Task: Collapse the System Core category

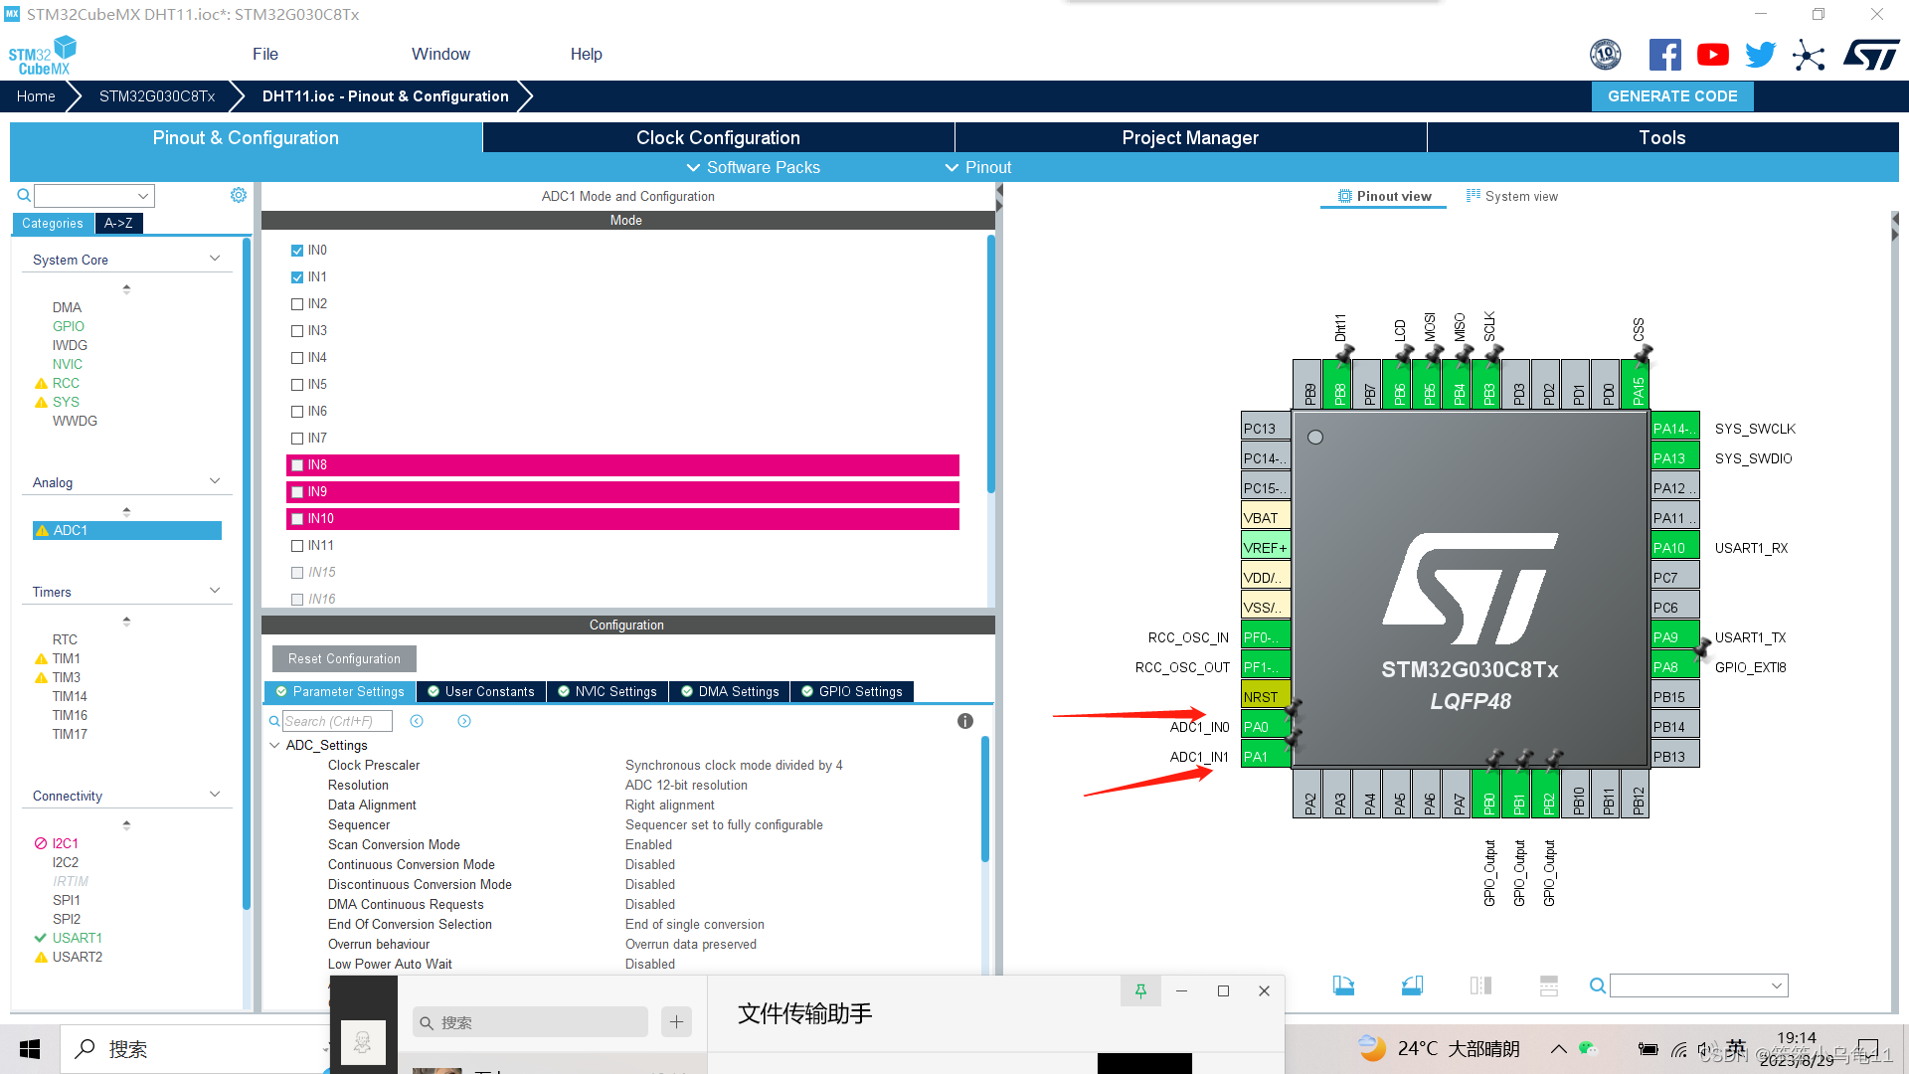Action: (x=215, y=258)
